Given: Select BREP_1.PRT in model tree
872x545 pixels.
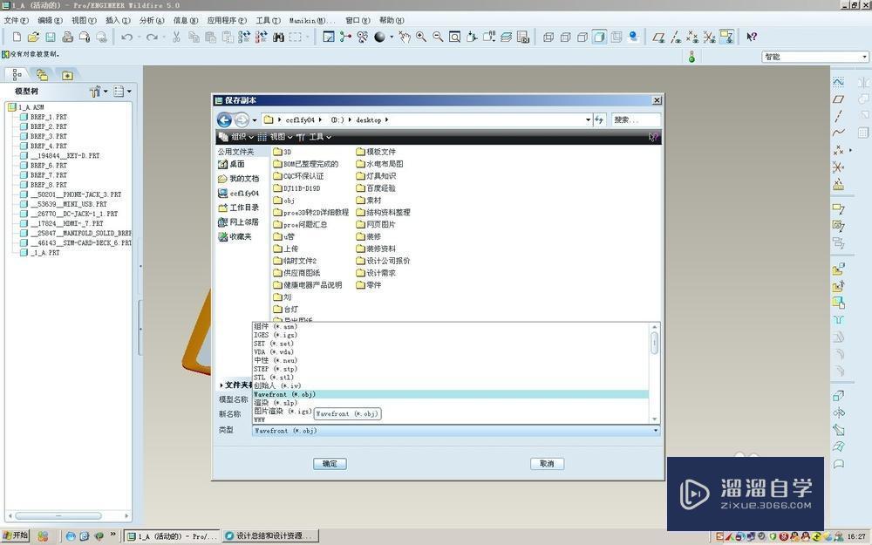Looking at the screenshot, I should click(x=44, y=117).
